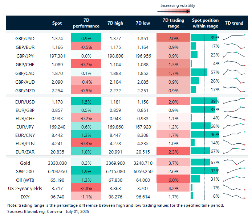Select the 7D trading range column header
Image resolution: width=252 pixels, height=214 pixels.
point(173,24)
